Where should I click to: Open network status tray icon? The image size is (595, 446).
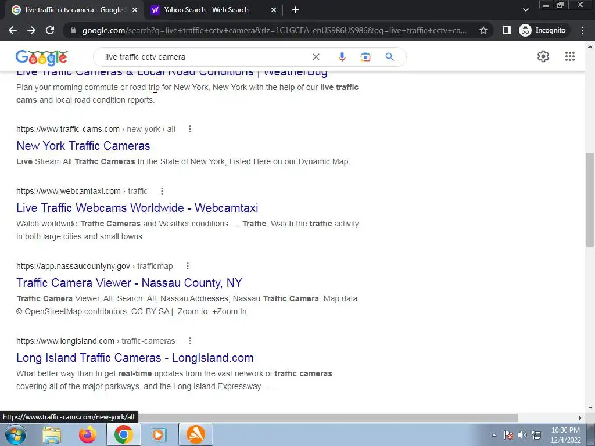point(536,435)
